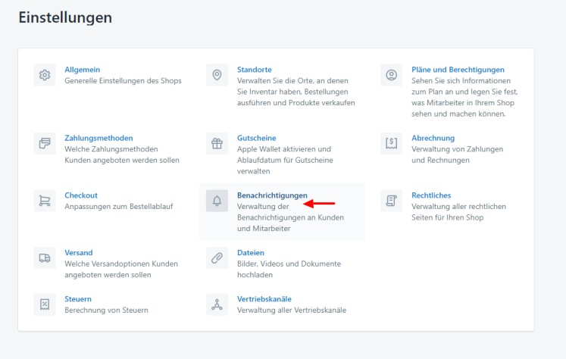Click the invoice icon for Abrechnung
The width and height of the screenshot is (566, 359).
click(392, 143)
